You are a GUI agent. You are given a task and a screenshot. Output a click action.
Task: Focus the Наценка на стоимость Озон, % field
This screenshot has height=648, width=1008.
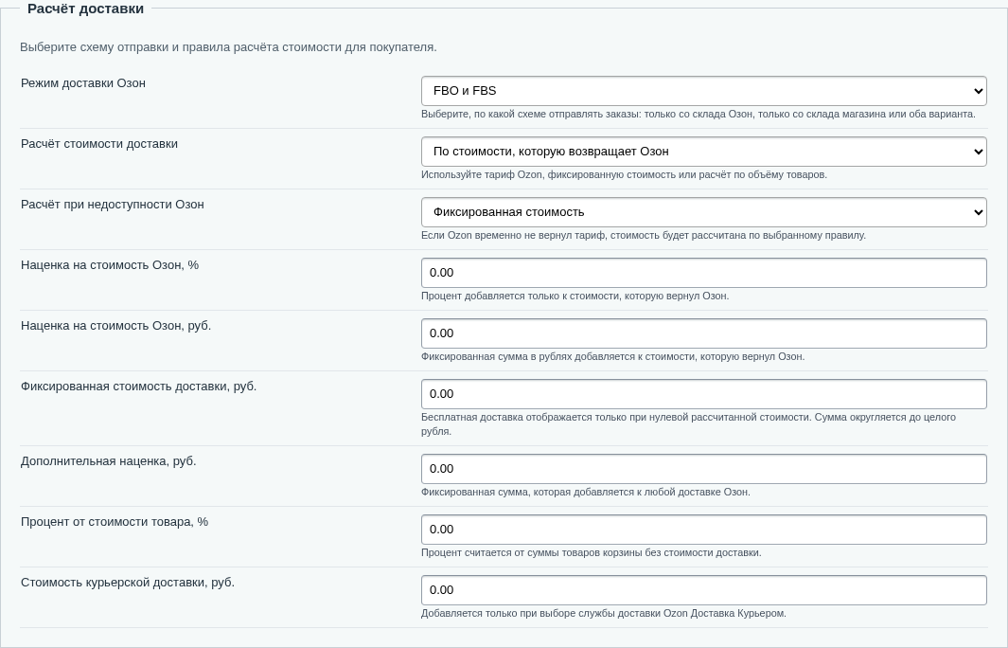pyautogui.click(x=704, y=273)
